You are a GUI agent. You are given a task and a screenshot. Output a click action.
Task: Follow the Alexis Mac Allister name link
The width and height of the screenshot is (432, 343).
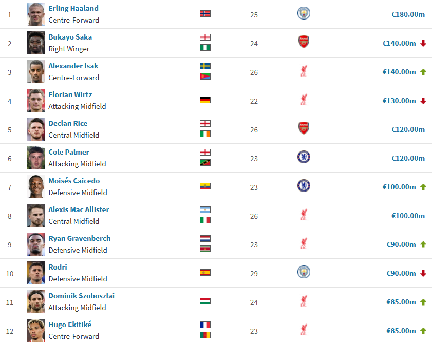click(x=79, y=209)
